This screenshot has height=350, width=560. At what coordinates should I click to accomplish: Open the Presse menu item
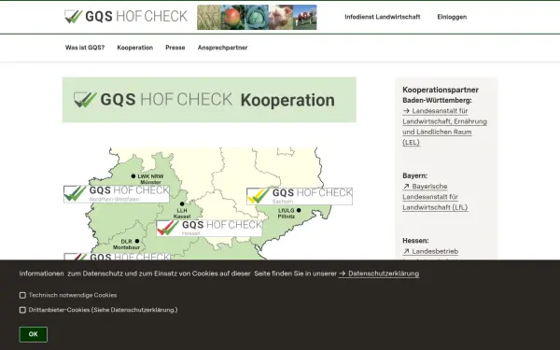(x=175, y=48)
